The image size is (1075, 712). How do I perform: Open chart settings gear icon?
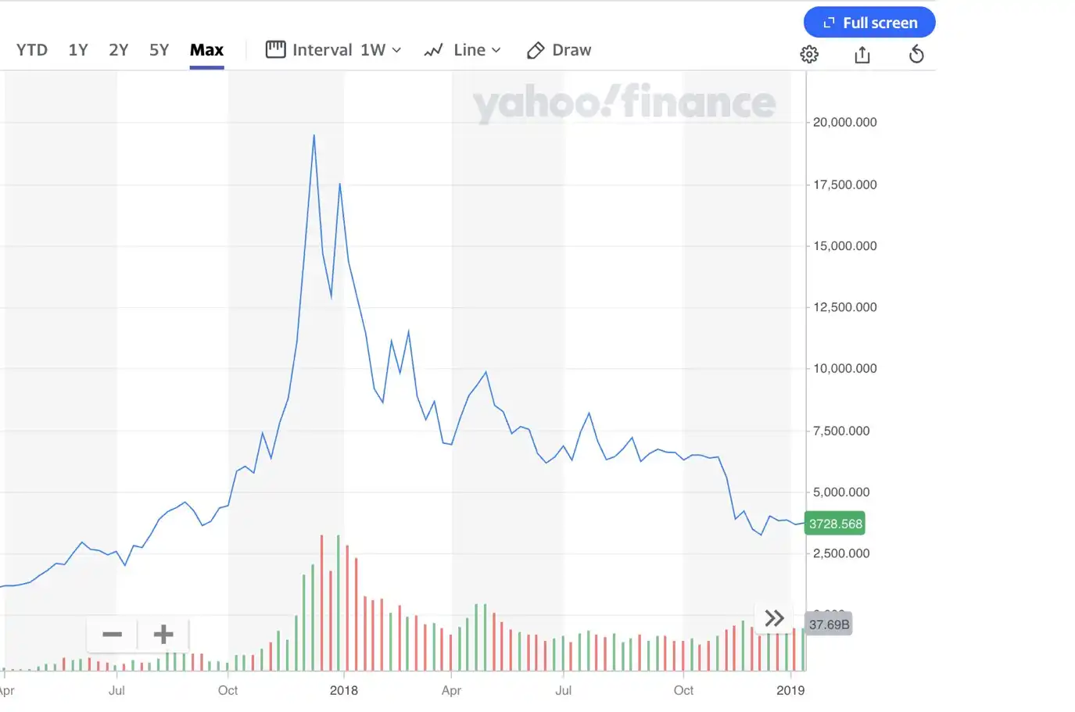pos(809,54)
